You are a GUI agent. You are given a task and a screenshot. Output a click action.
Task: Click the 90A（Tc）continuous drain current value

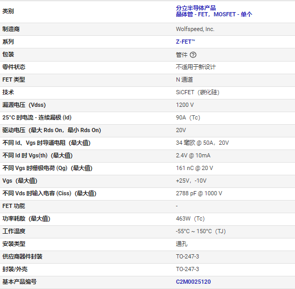tap(188, 117)
